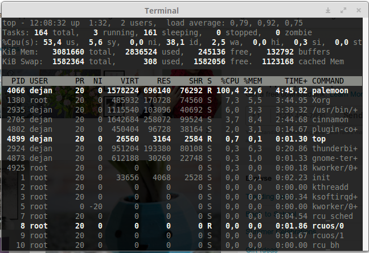Screen dimensions: 369x253
Task: Select the rcuos/0 process row
Action: (182, 226)
